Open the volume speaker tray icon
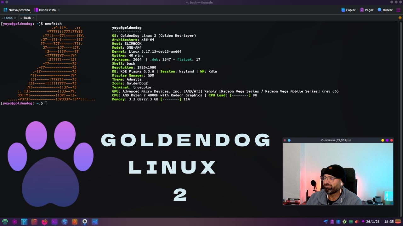This screenshot has height=226, width=403. point(357,222)
